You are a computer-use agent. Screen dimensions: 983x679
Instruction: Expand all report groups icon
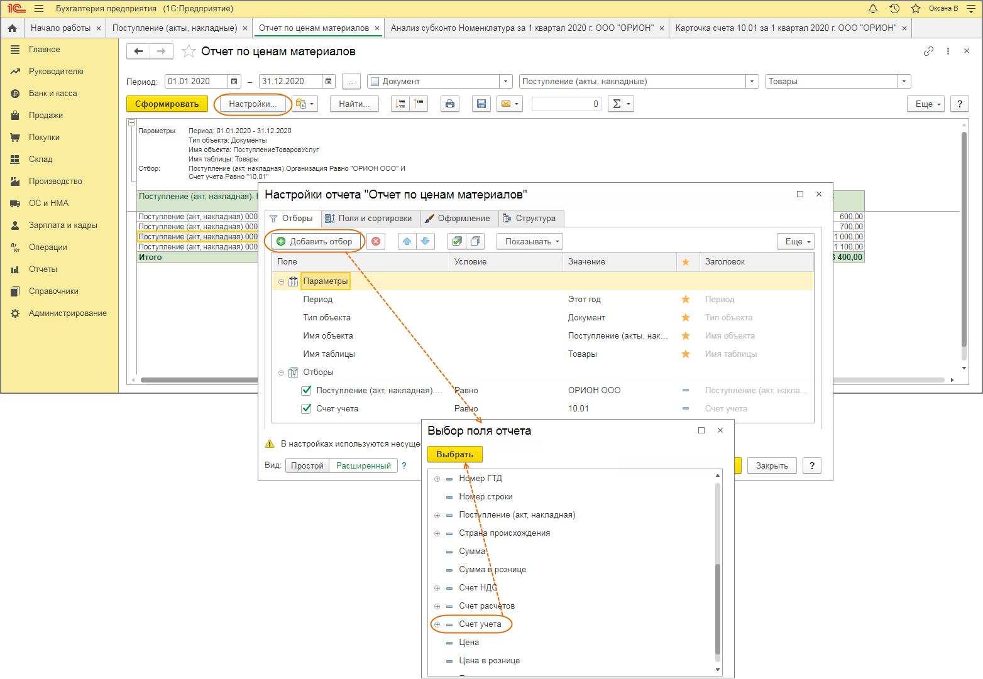click(400, 104)
